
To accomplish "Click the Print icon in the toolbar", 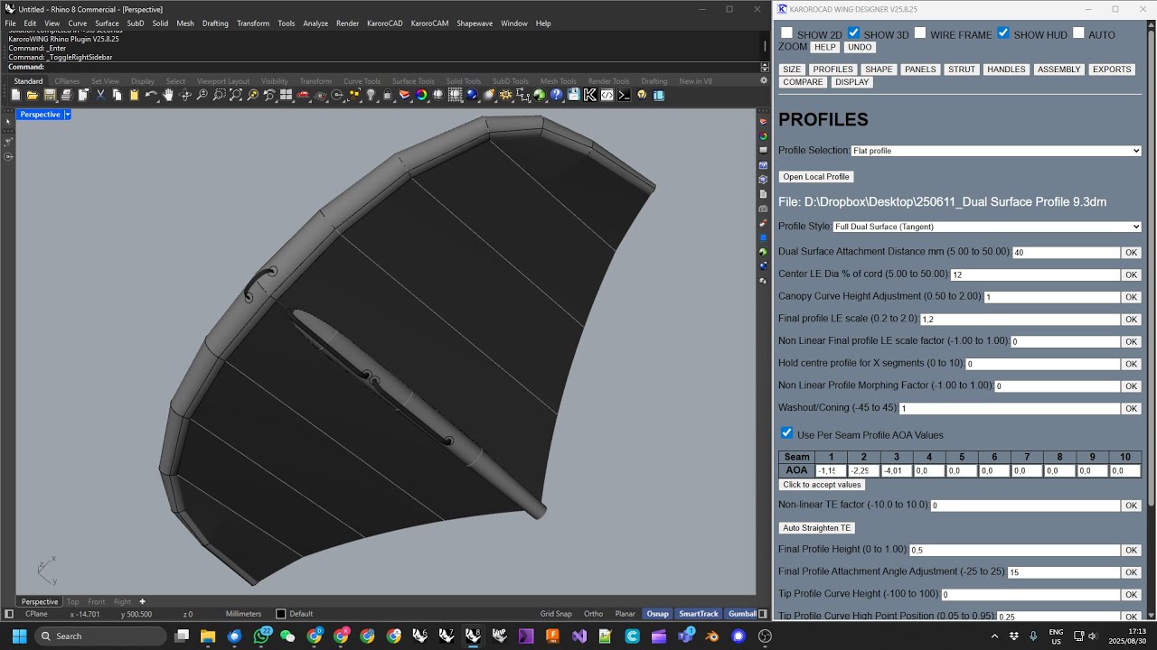I will [x=67, y=95].
